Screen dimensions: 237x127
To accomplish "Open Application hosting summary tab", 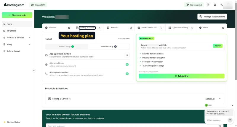I will coord(181,28).
